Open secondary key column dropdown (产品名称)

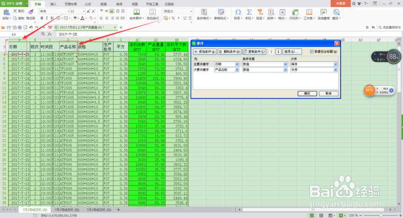point(237,70)
